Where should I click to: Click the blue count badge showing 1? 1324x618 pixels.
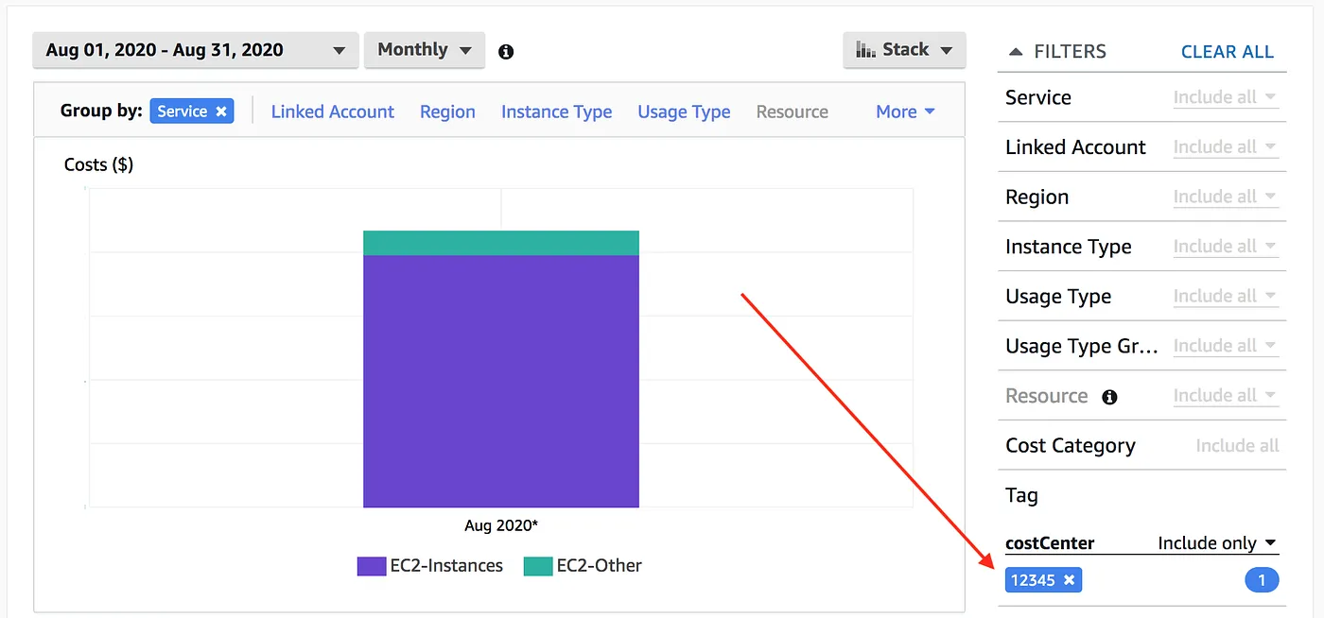pos(1262,580)
